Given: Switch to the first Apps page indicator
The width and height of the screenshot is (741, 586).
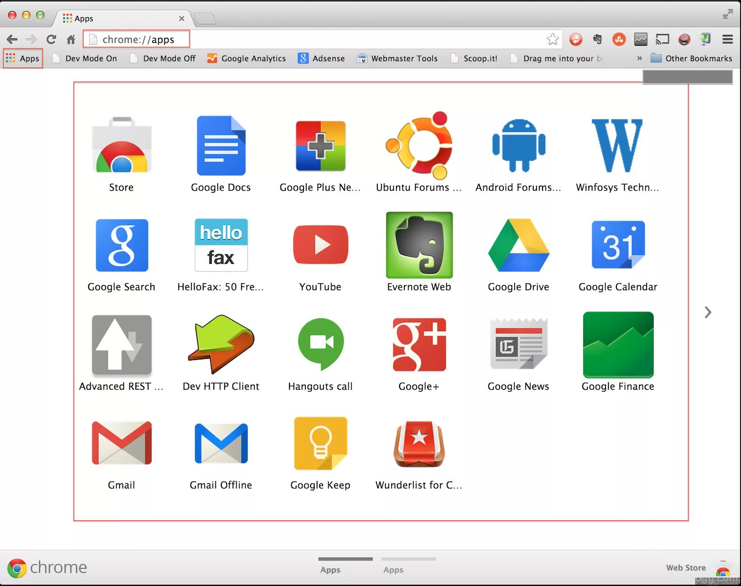Looking at the screenshot, I should click(345, 565).
